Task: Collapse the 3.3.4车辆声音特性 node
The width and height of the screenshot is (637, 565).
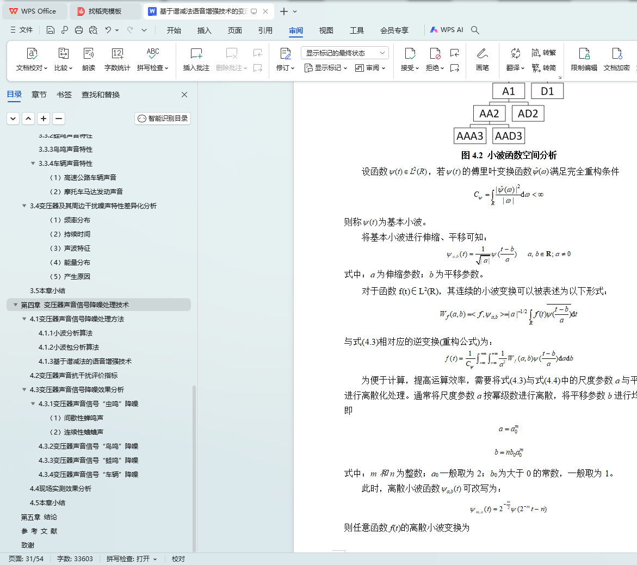Action: (33, 163)
